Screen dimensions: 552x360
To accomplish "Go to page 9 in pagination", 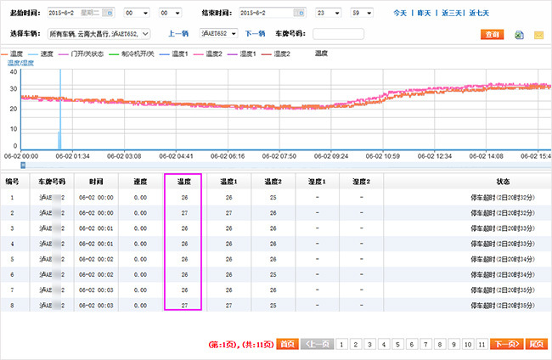I will (x=453, y=344).
